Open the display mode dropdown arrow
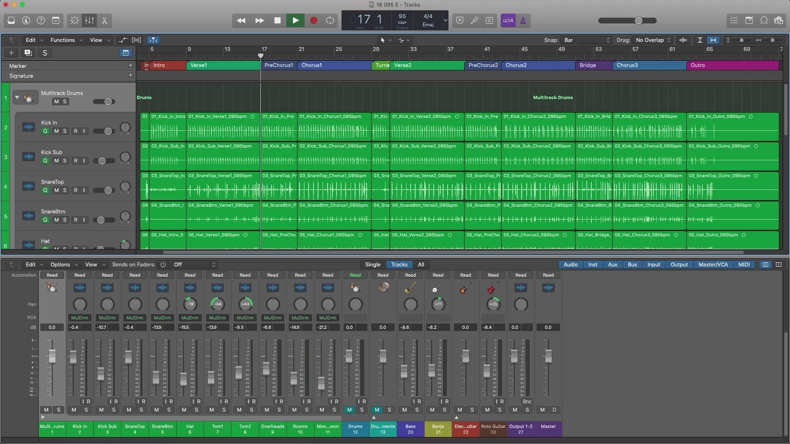Screen dimensions: 790x444 pos(445,20)
